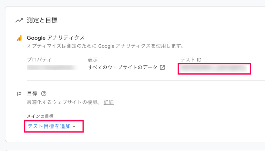Expand the テスト目標を追加 dropdown
The width and height of the screenshot is (265, 151).
coord(51,126)
